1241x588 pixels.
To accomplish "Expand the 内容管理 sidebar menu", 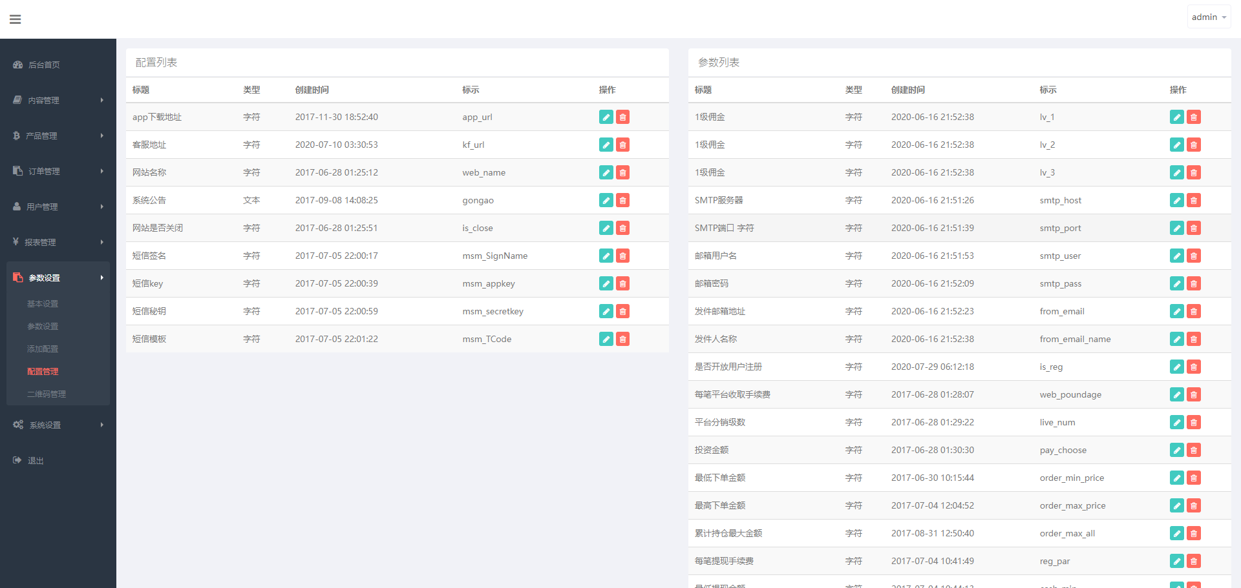I will coord(58,100).
